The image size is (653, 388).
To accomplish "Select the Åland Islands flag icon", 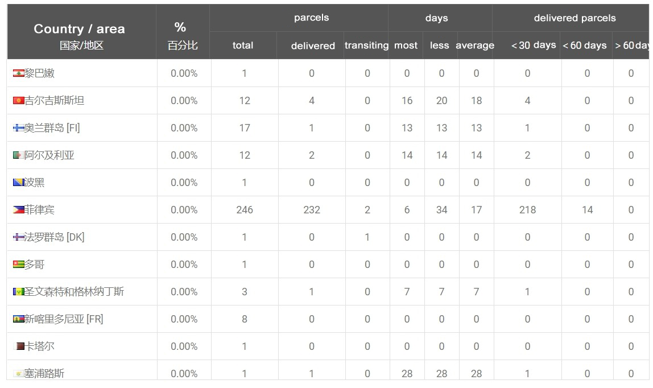I will (x=18, y=128).
